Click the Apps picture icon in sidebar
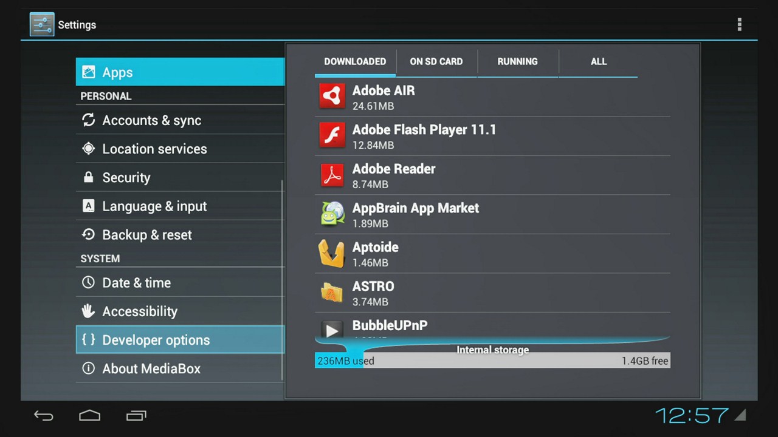Image resolution: width=778 pixels, height=437 pixels. [x=89, y=72]
